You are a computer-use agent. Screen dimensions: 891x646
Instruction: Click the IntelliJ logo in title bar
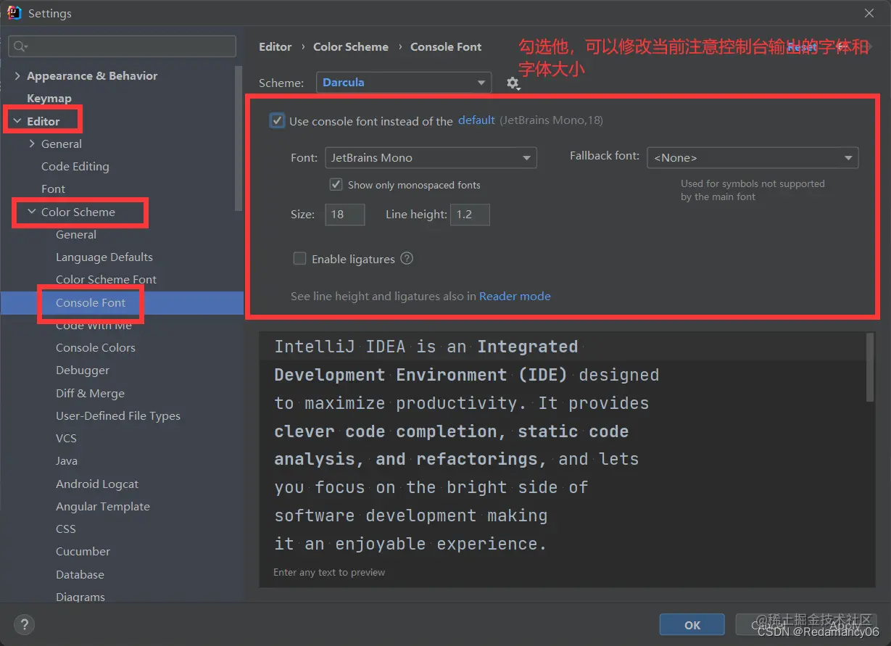click(14, 13)
